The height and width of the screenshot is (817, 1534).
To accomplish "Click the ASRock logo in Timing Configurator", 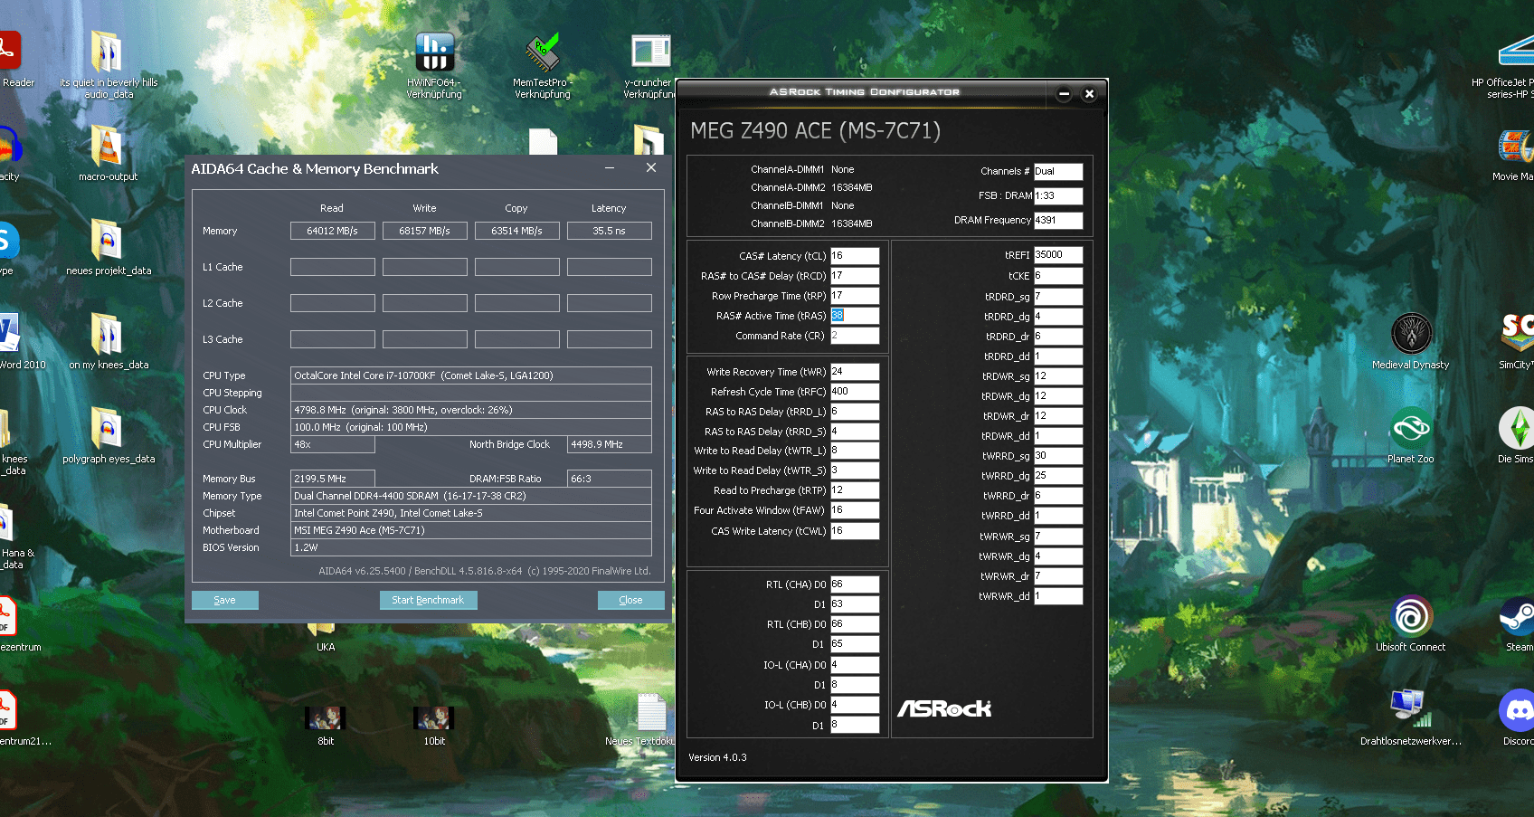I will coord(944,708).
